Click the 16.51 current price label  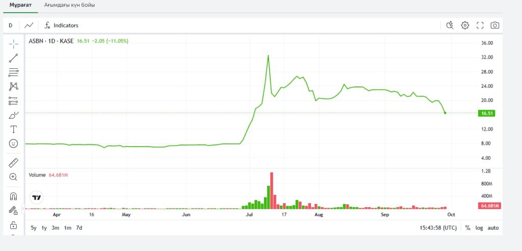pos(487,113)
